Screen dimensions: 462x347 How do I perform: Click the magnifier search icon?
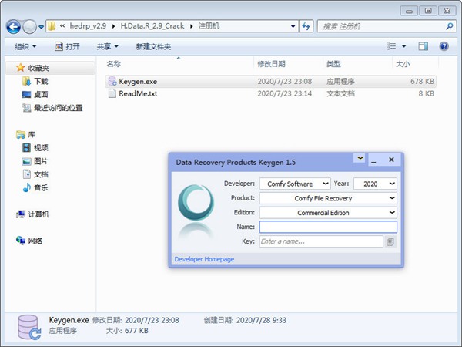point(449,26)
